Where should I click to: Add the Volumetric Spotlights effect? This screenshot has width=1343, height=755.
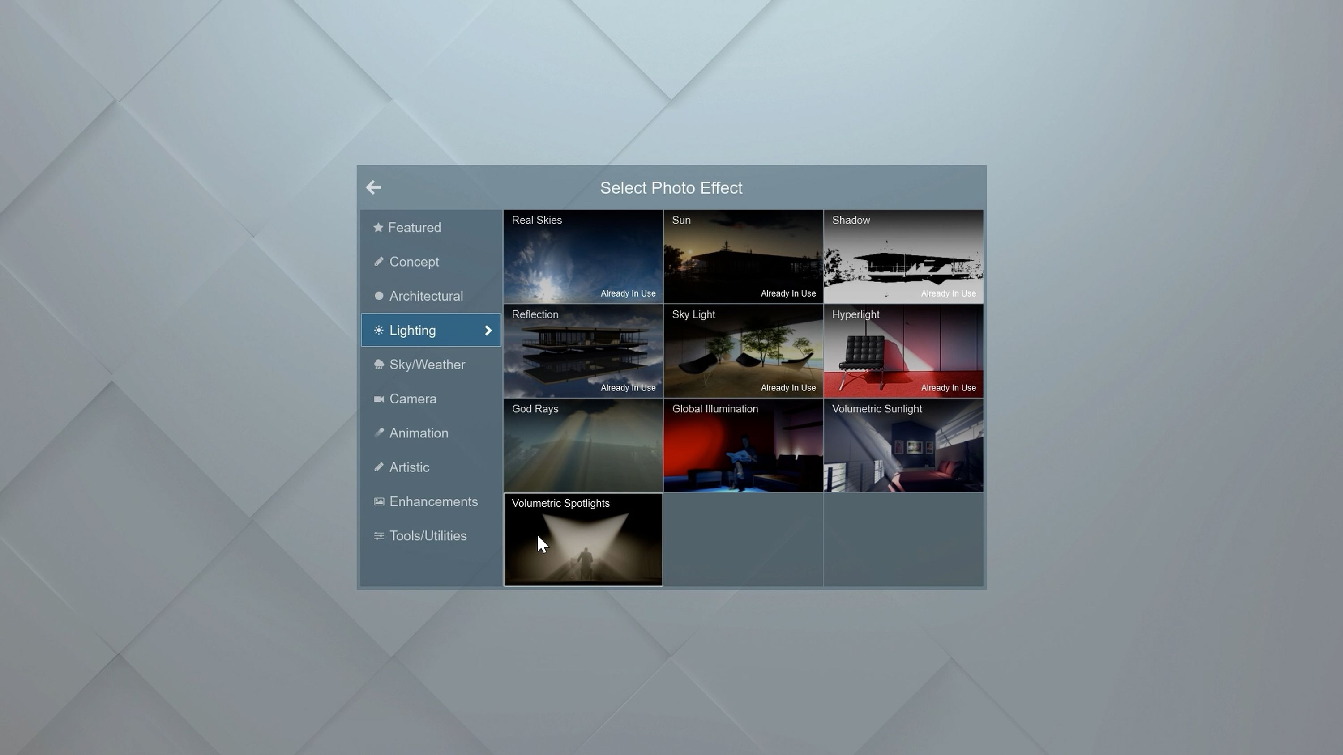coord(583,539)
